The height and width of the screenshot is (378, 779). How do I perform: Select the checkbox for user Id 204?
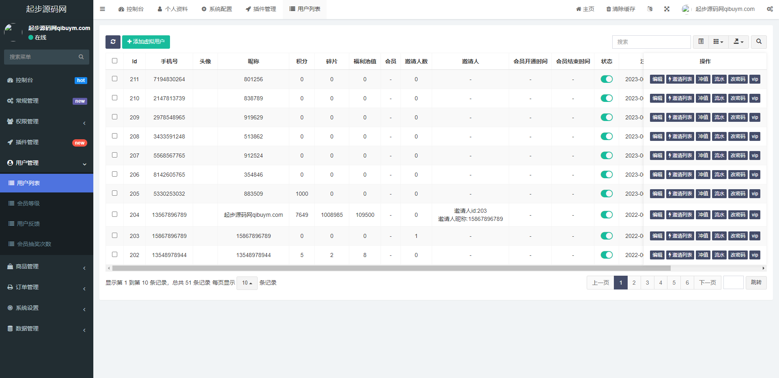[114, 214]
